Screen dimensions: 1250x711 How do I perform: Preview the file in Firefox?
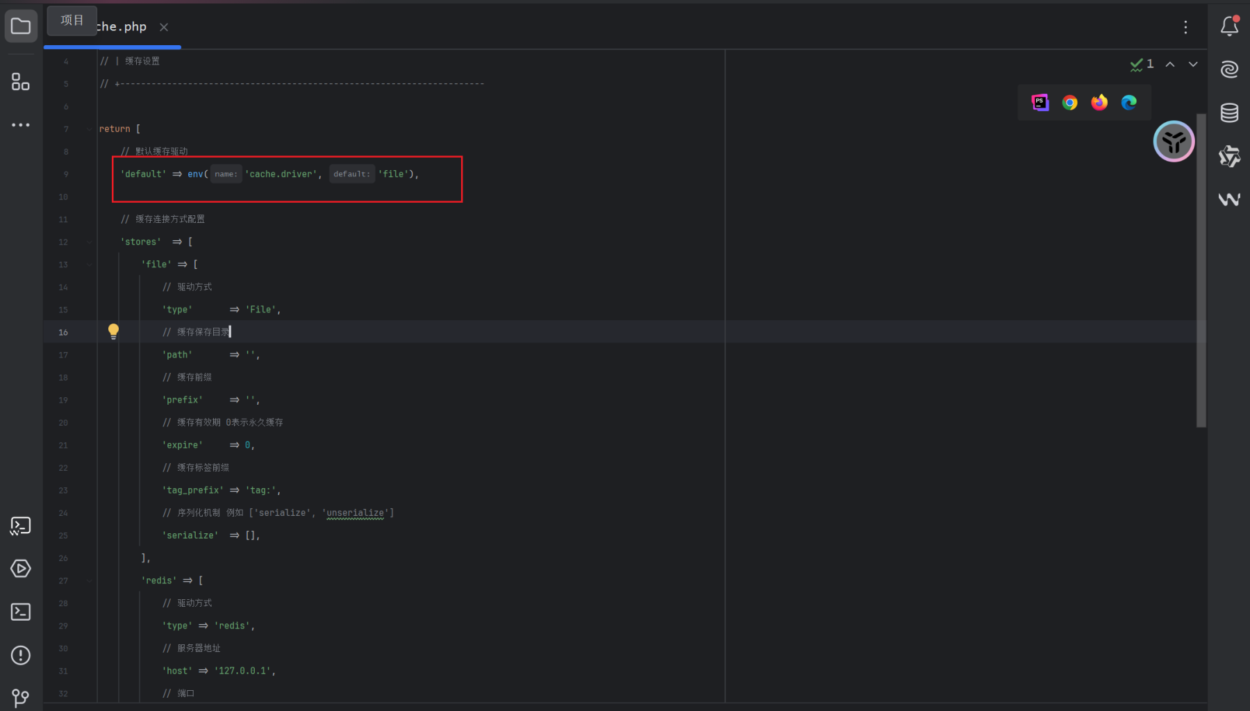point(1099,103)
